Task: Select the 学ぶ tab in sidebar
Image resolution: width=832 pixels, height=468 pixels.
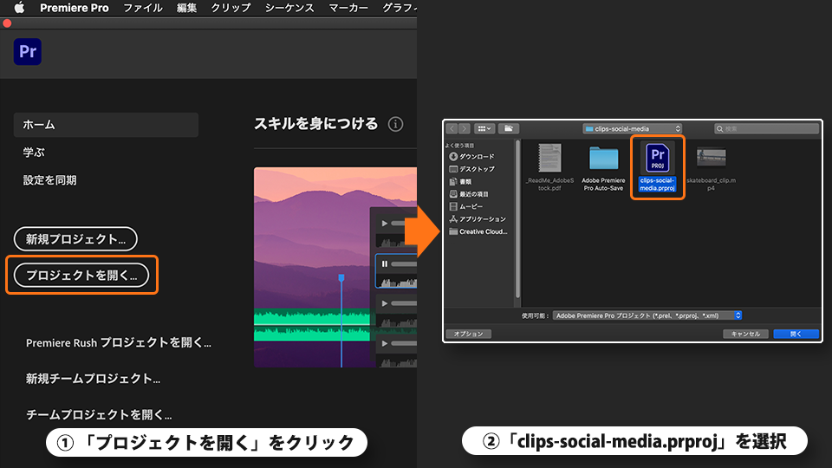Action: [x=34, y=153]
